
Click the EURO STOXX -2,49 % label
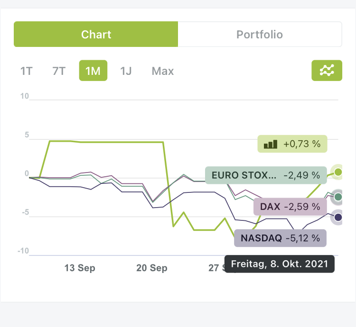[x=266, y=175]
